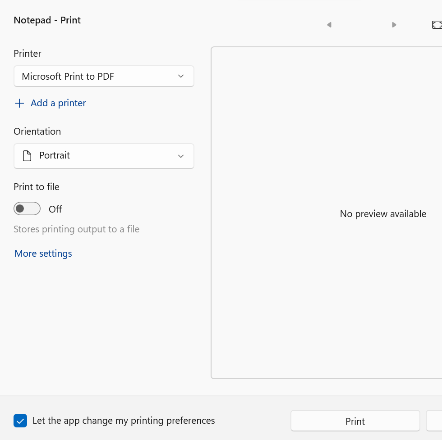Click the 'Stores printing output to a file' description
This screenshot has width=442, height=440.
[77, 229]
